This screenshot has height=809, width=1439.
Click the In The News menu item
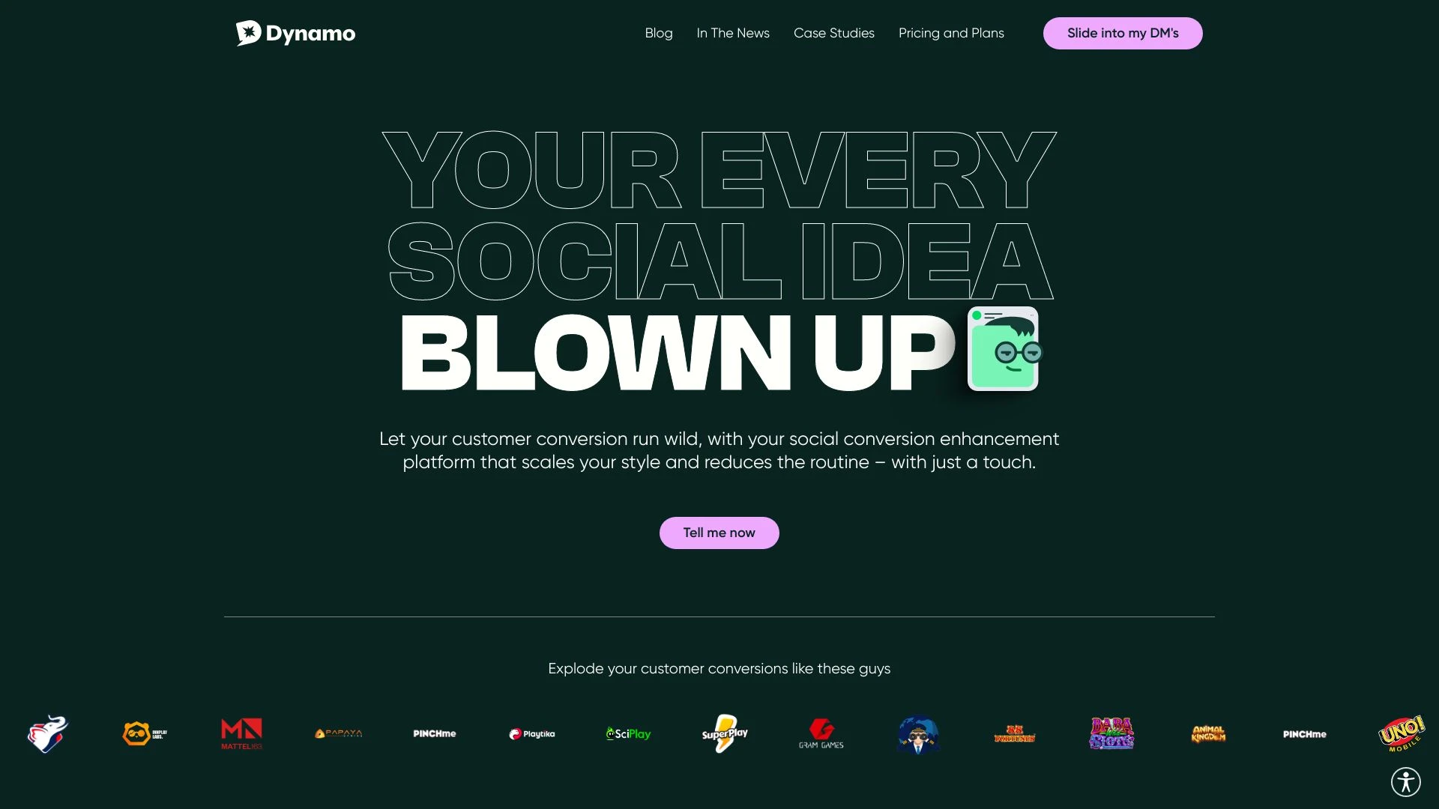pyautogui.click(x=733, y=33)
